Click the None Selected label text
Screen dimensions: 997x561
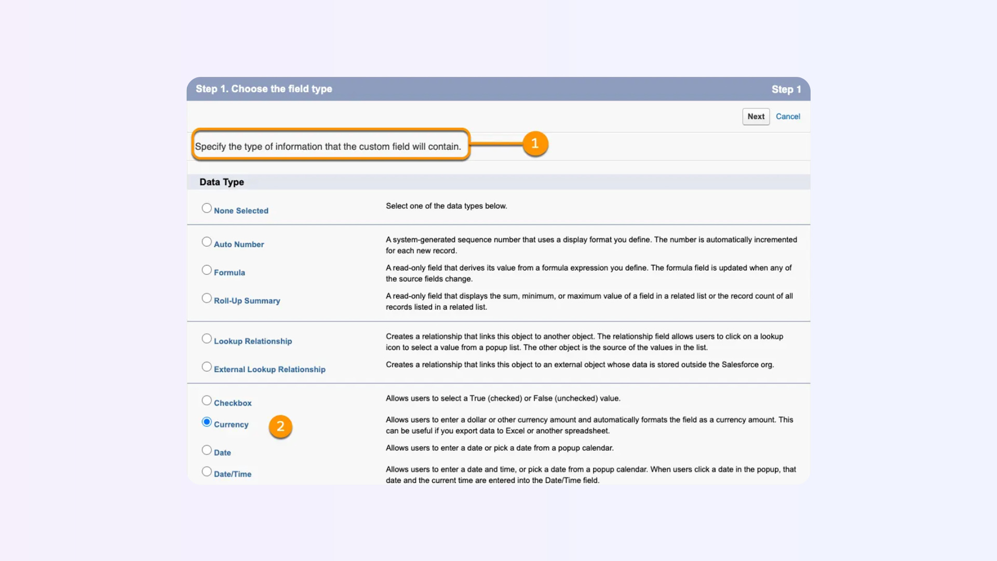coord(241,210)
